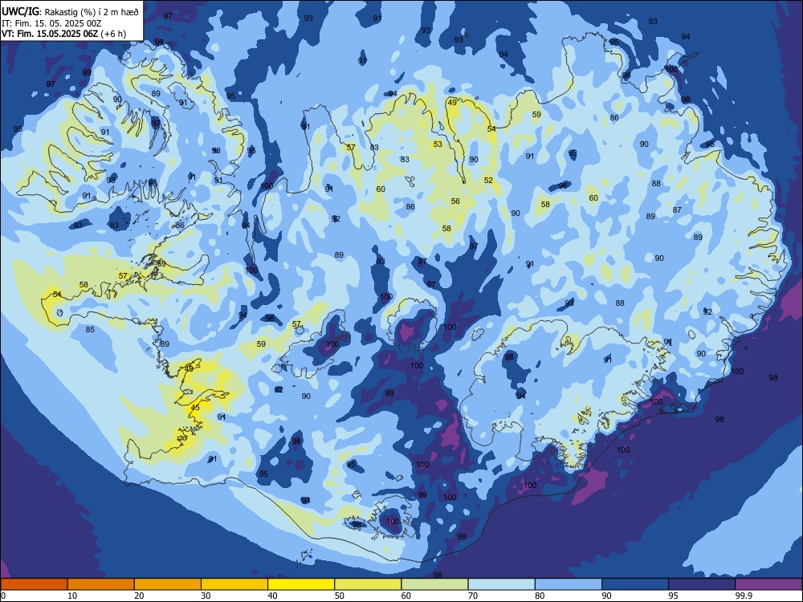The width and height of the screenshot is (803, 602).
Task: Click the dark orange 0–10 legend swatch
Action: pyautogui.click(x=34, y=584)
